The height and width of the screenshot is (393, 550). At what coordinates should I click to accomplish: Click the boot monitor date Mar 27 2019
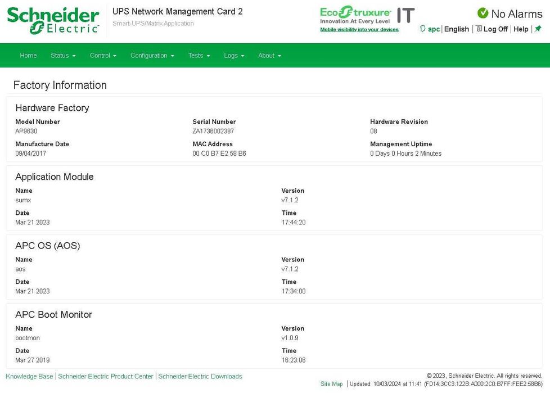(32, 360)
